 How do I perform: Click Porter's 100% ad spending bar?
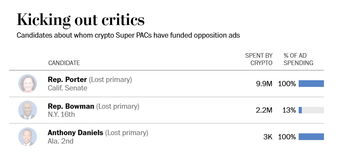click(x=311, y=84)
